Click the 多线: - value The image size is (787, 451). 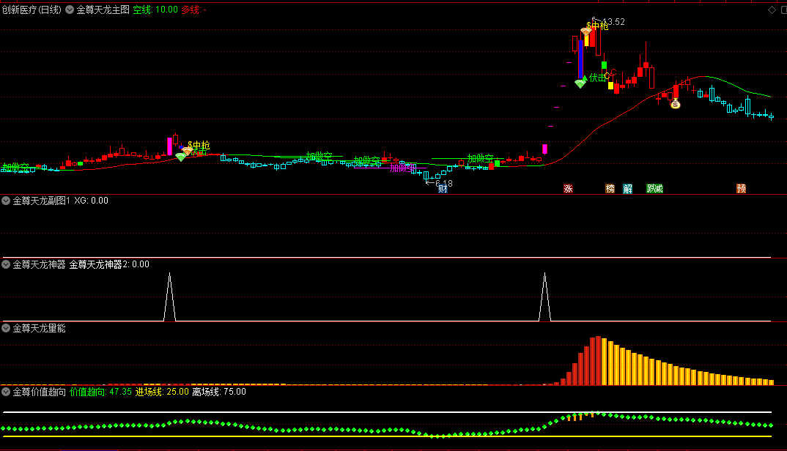tap(193, 10)
